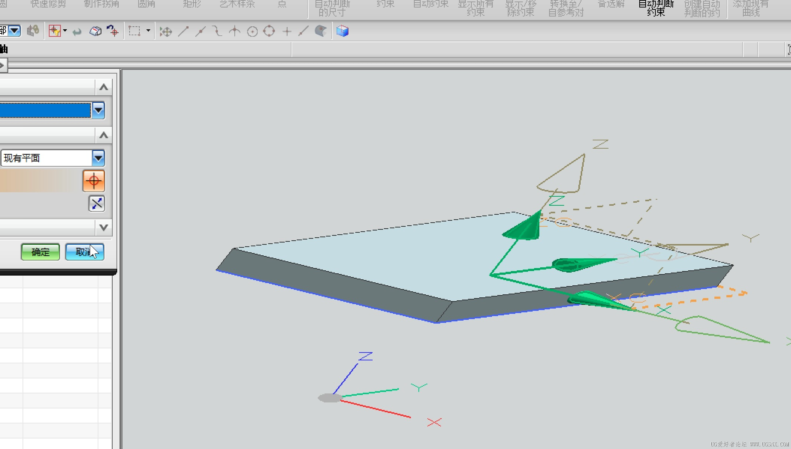Expand the collapsed bottom dialog section chevron
Viewport: 791px width, 449px height.
pos(104,227)
